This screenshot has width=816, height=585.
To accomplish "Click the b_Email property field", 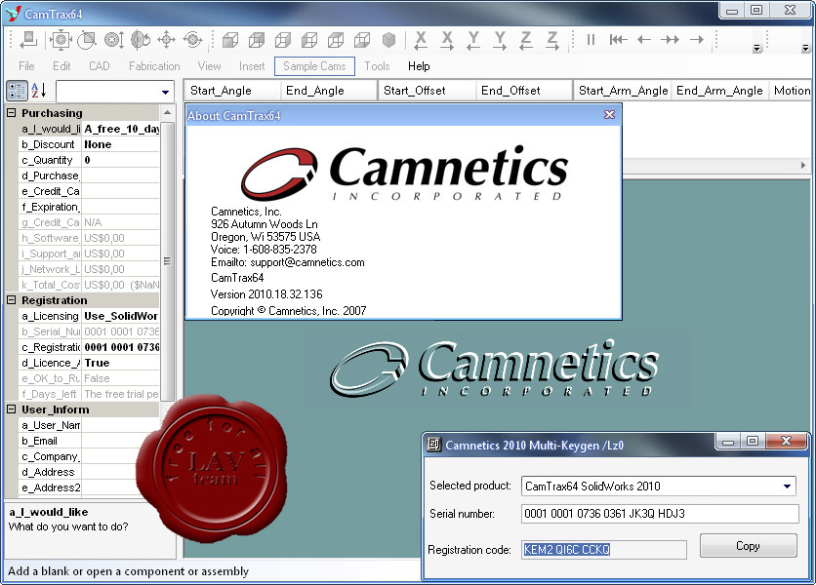I will [121, 441].
